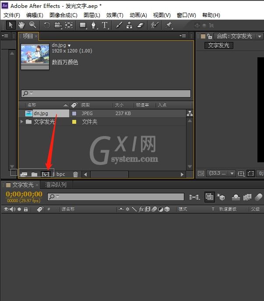
Task: Expand the 文字发光 folder
Action: pos(21,122)
